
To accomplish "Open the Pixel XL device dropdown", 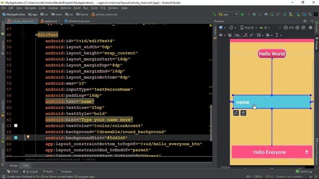I will 248,28.
